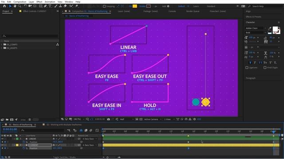Click the composition mini-flowchart icon in timeline

coord(69,130)
